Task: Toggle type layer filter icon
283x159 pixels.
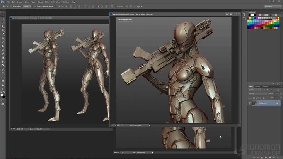Action: [271, 90]
